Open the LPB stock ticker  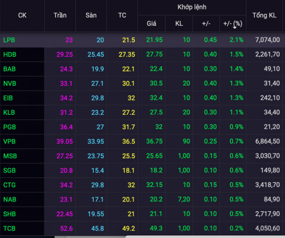point(9,40)
